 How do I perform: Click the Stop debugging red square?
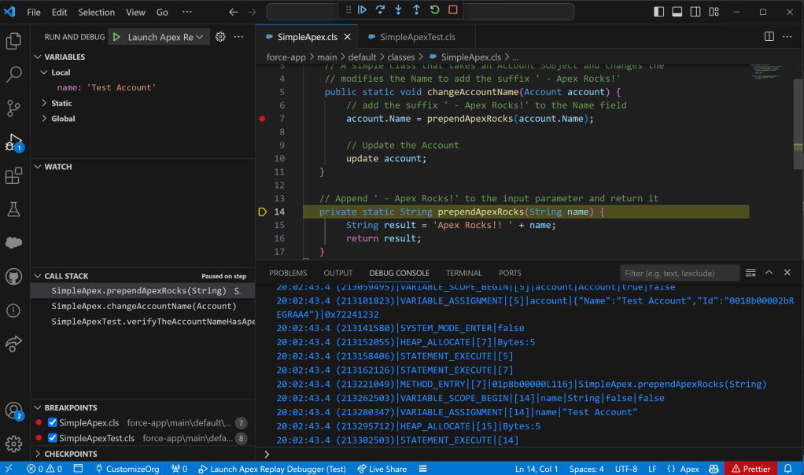tap(453, 10)
